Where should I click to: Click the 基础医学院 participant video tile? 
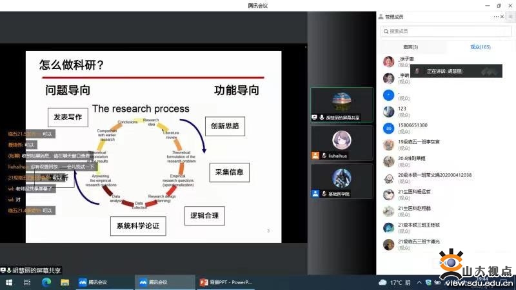(x=341, y=181)
